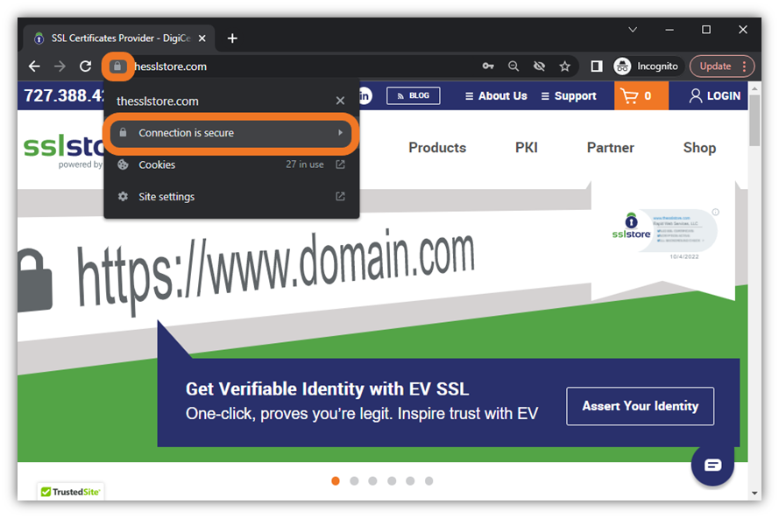Open Cookies 27 in use entry
Viewport: 779px width, 518px height.
231,164
